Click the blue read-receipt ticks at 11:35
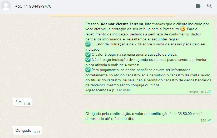Screen dimensions: 217x138 [209, 92]
